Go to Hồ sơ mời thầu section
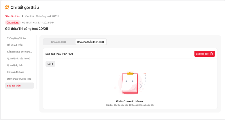225x120 pixels. (x=15, y=45)
